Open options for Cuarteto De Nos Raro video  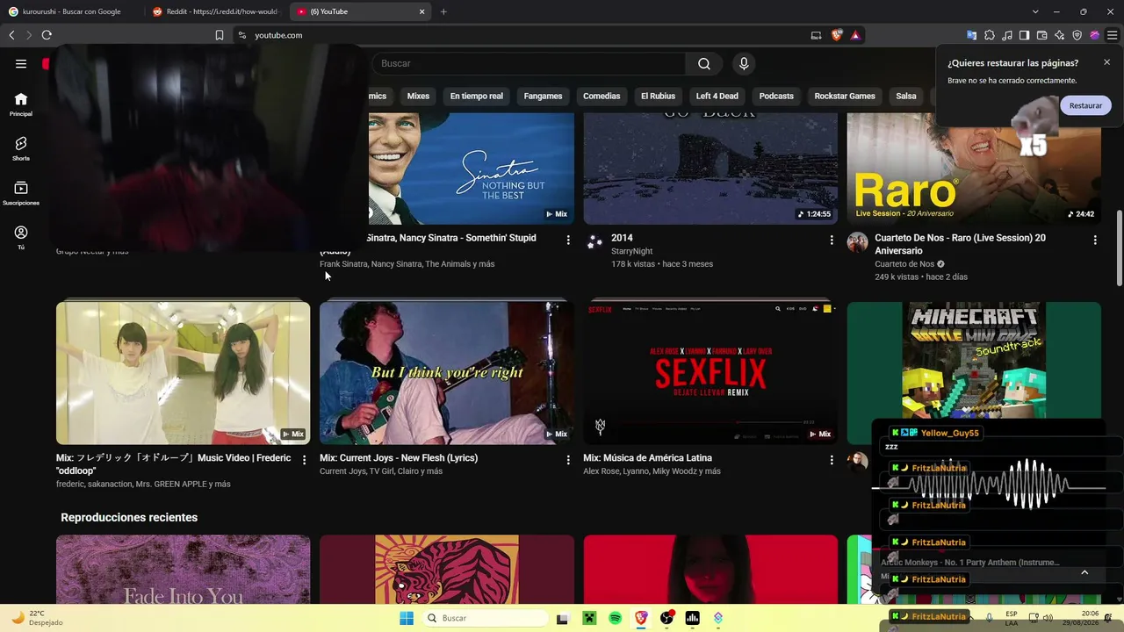coord(1095,240)
